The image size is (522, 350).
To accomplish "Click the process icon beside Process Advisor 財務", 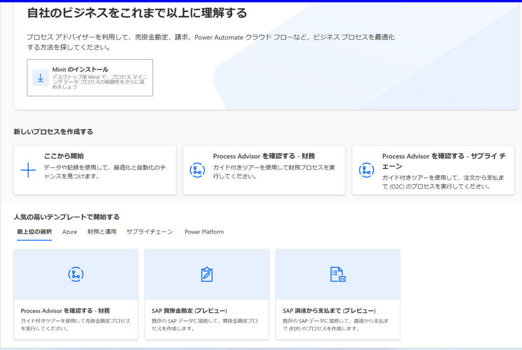I will click(197, 170).
